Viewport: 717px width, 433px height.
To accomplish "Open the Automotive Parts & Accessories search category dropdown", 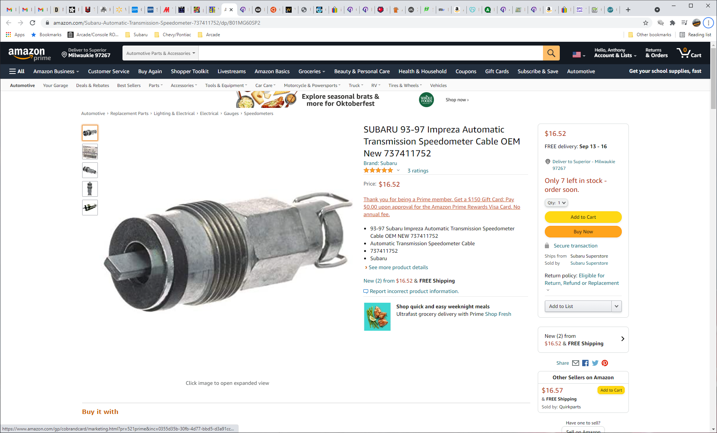I will tap(161, 53).
